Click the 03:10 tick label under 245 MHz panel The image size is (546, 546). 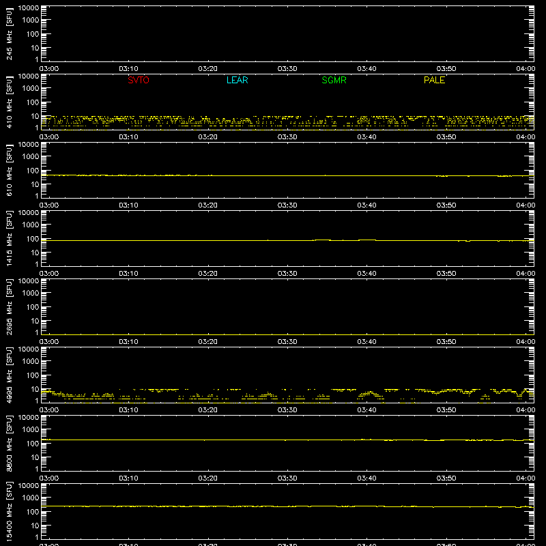tap(128, 69)
